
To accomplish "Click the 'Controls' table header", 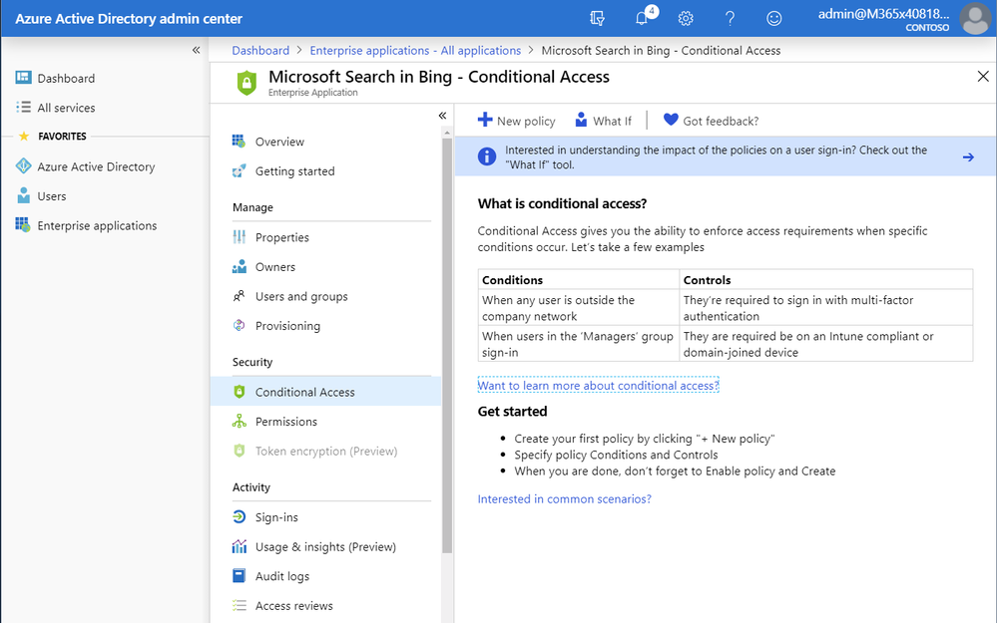I will [x=707, y=280].
